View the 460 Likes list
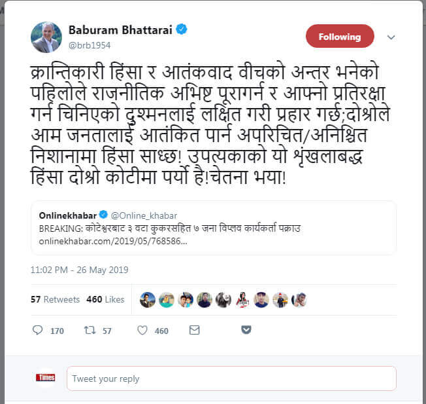Viewport: 426px width, 404px height. (x=105, y=299)
